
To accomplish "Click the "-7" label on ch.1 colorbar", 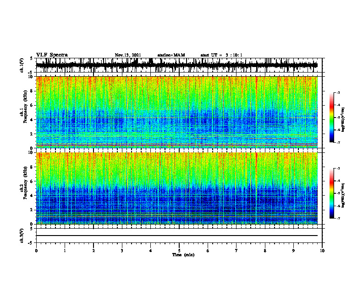I will [338, 142].
